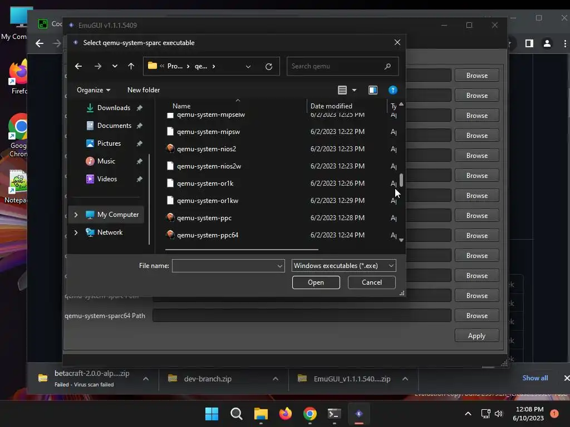Select the qemu-system-ppc64 file

click(208, 235)
